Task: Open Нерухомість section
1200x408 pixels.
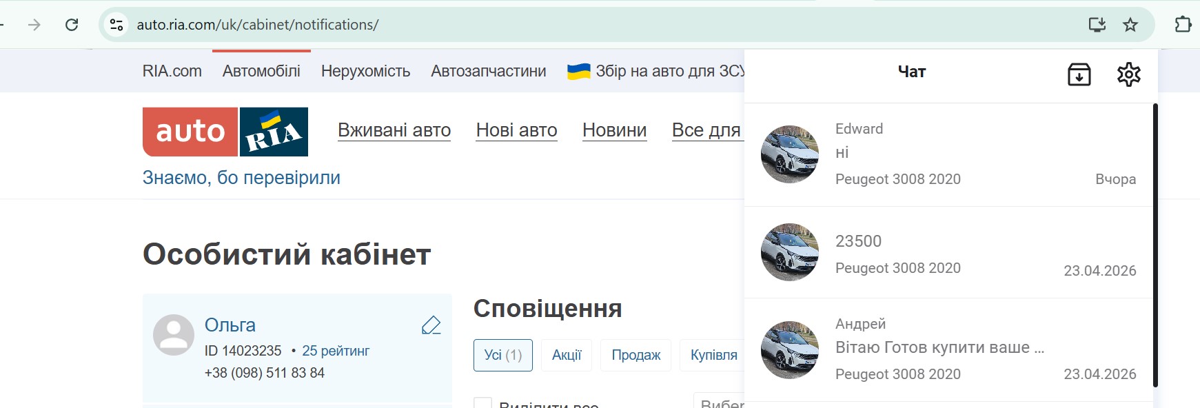Action: click(x=365, y=71)
